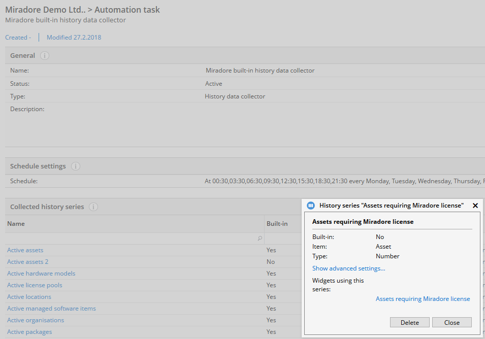Open the Active managed software items series
The height and width of the screenshot is (339, 485).
[51, 309]
